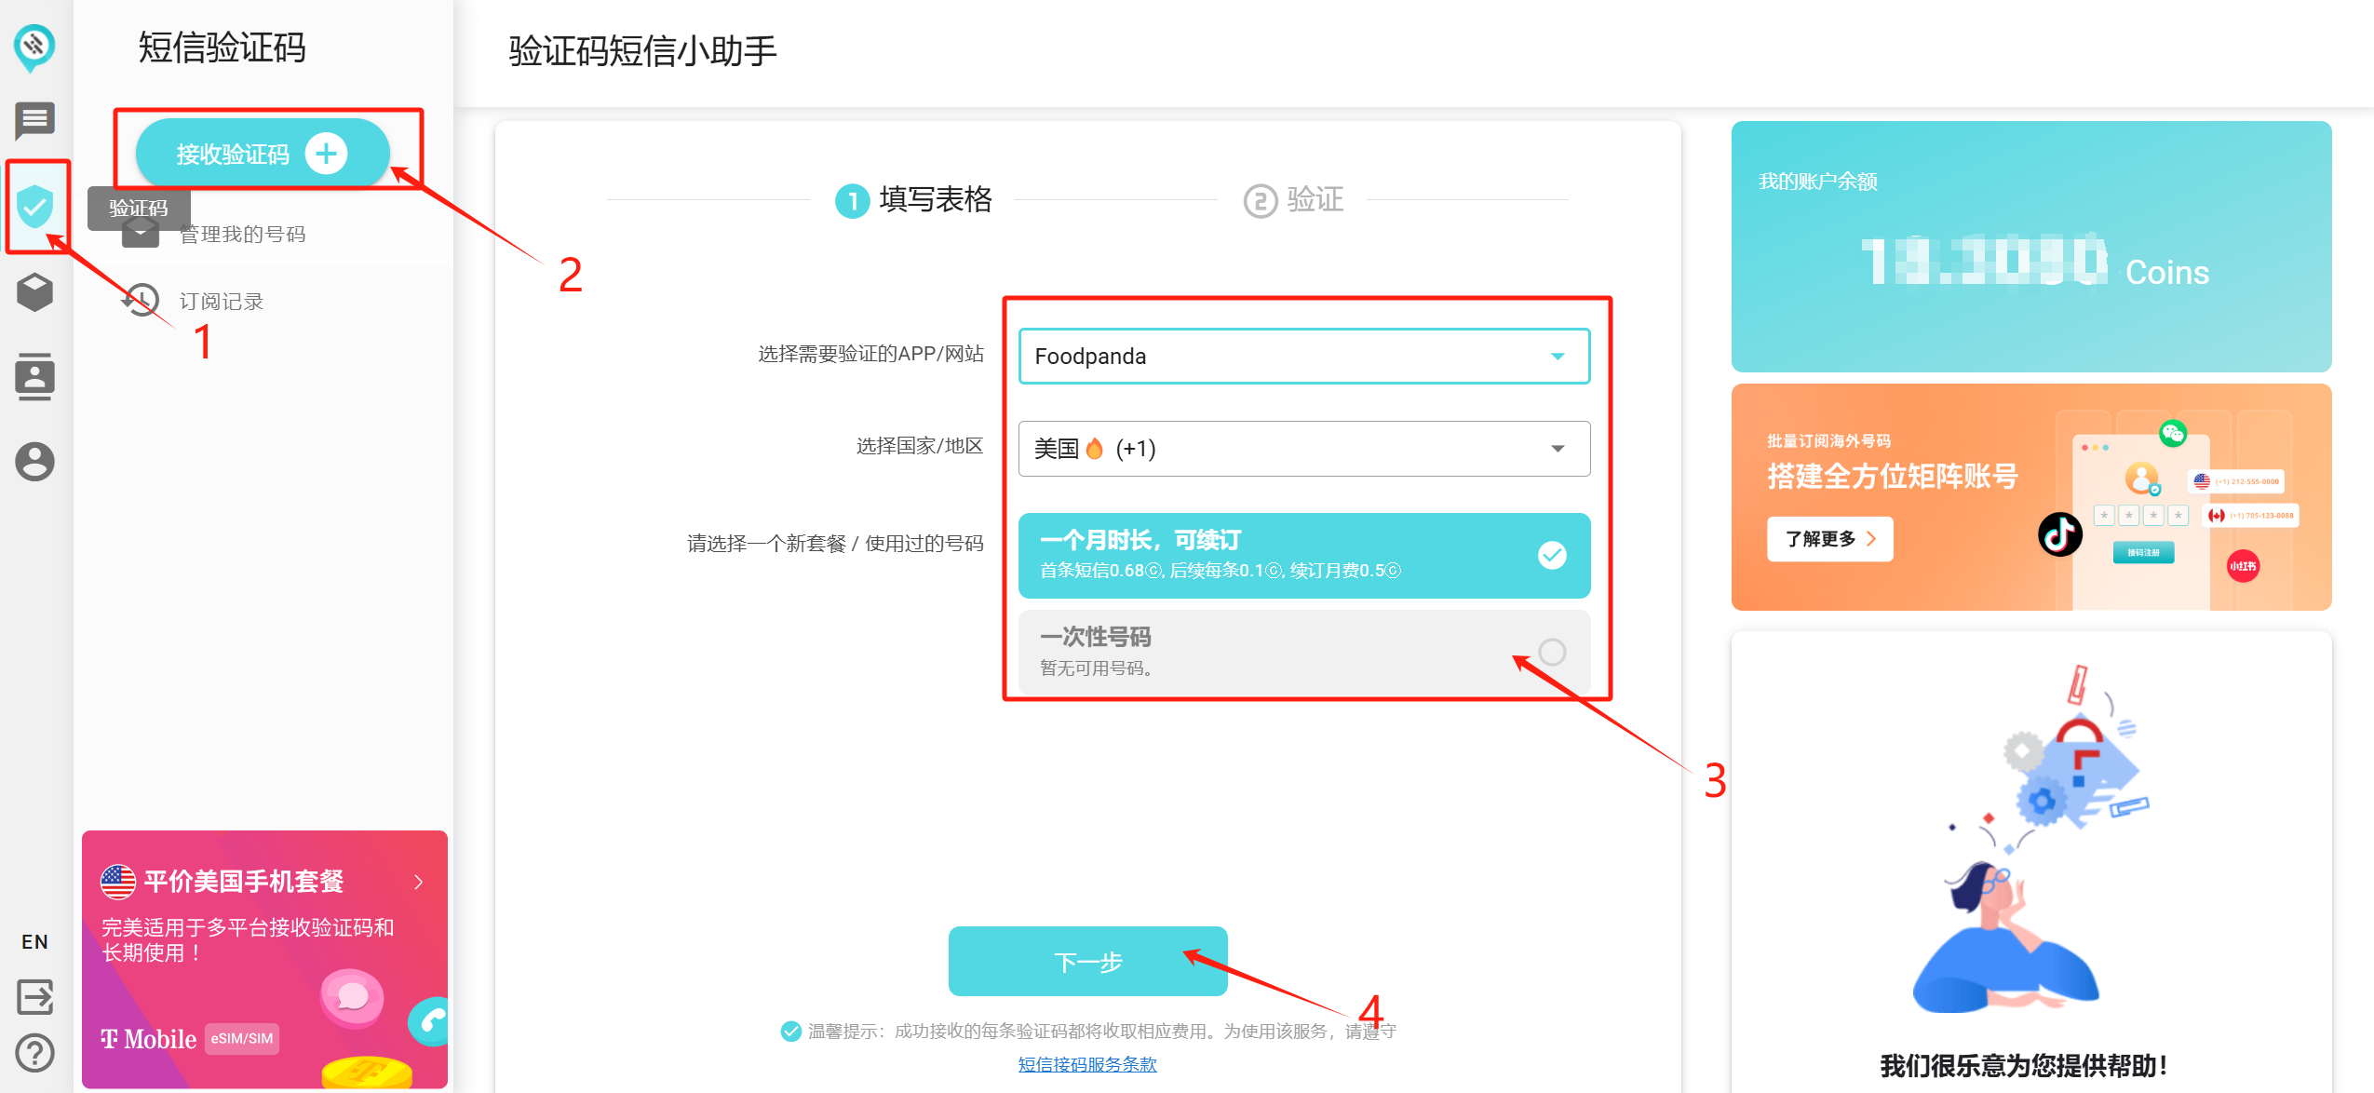The image size is (2374, 1093).
Task: Open the 美国 (+1) country dropdown
Action: coord(1303,449)
